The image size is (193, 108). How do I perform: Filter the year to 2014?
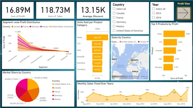click(x=153, y=17)
